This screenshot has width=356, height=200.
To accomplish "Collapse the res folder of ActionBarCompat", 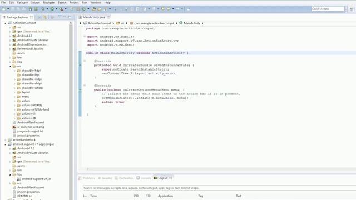I will (x=10, y=66).
